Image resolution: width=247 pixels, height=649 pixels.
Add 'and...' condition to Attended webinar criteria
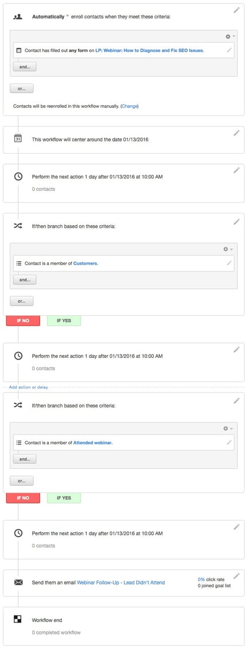coord(25,459)
